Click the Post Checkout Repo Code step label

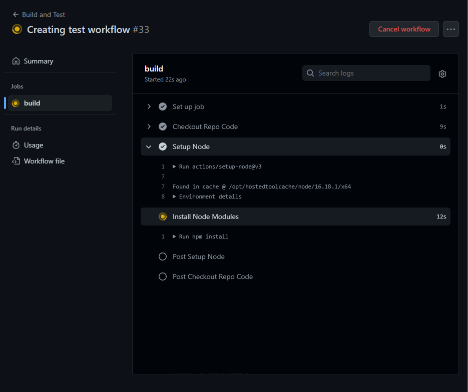[x=213, y=276]
